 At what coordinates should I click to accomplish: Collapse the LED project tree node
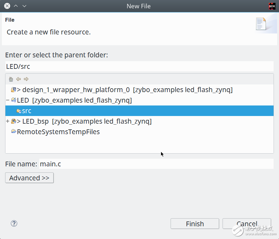[x=8, y=100]
